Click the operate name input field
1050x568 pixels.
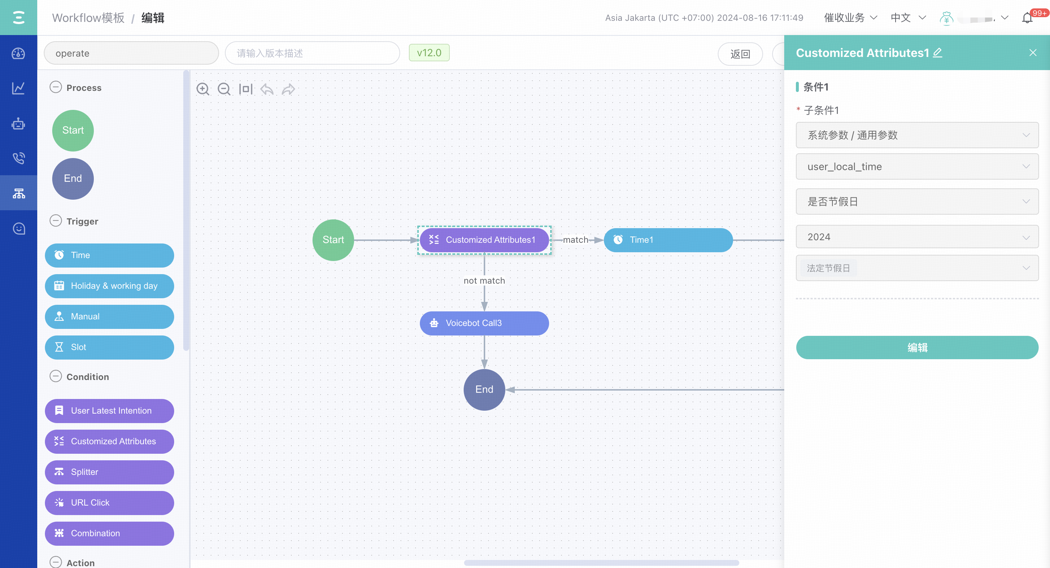131,53
